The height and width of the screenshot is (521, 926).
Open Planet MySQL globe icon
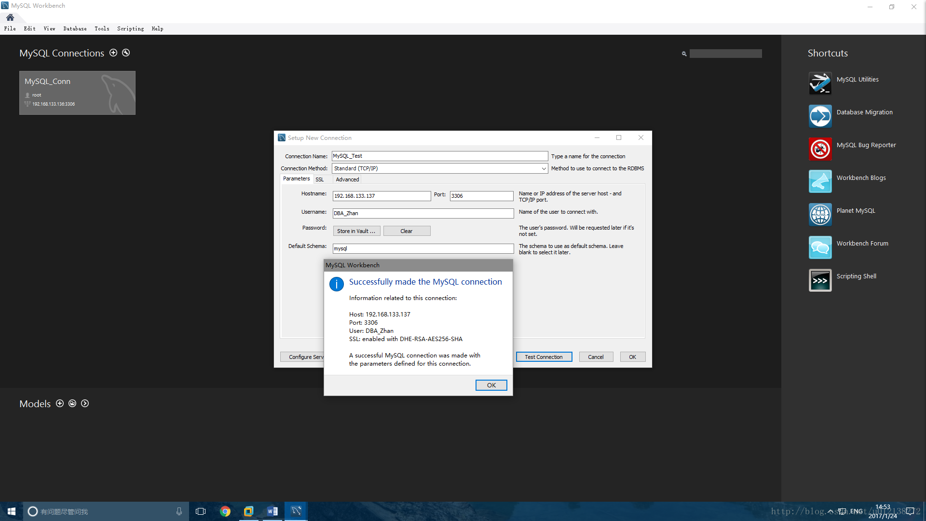(x=820, y=214)
